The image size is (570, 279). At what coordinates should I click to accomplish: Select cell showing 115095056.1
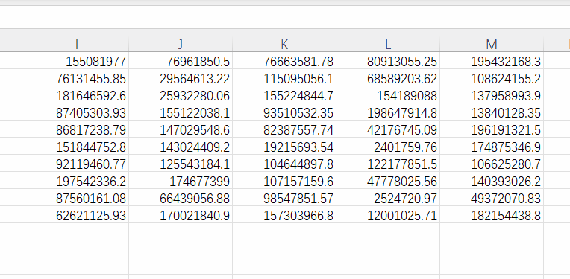coord(284,78)
